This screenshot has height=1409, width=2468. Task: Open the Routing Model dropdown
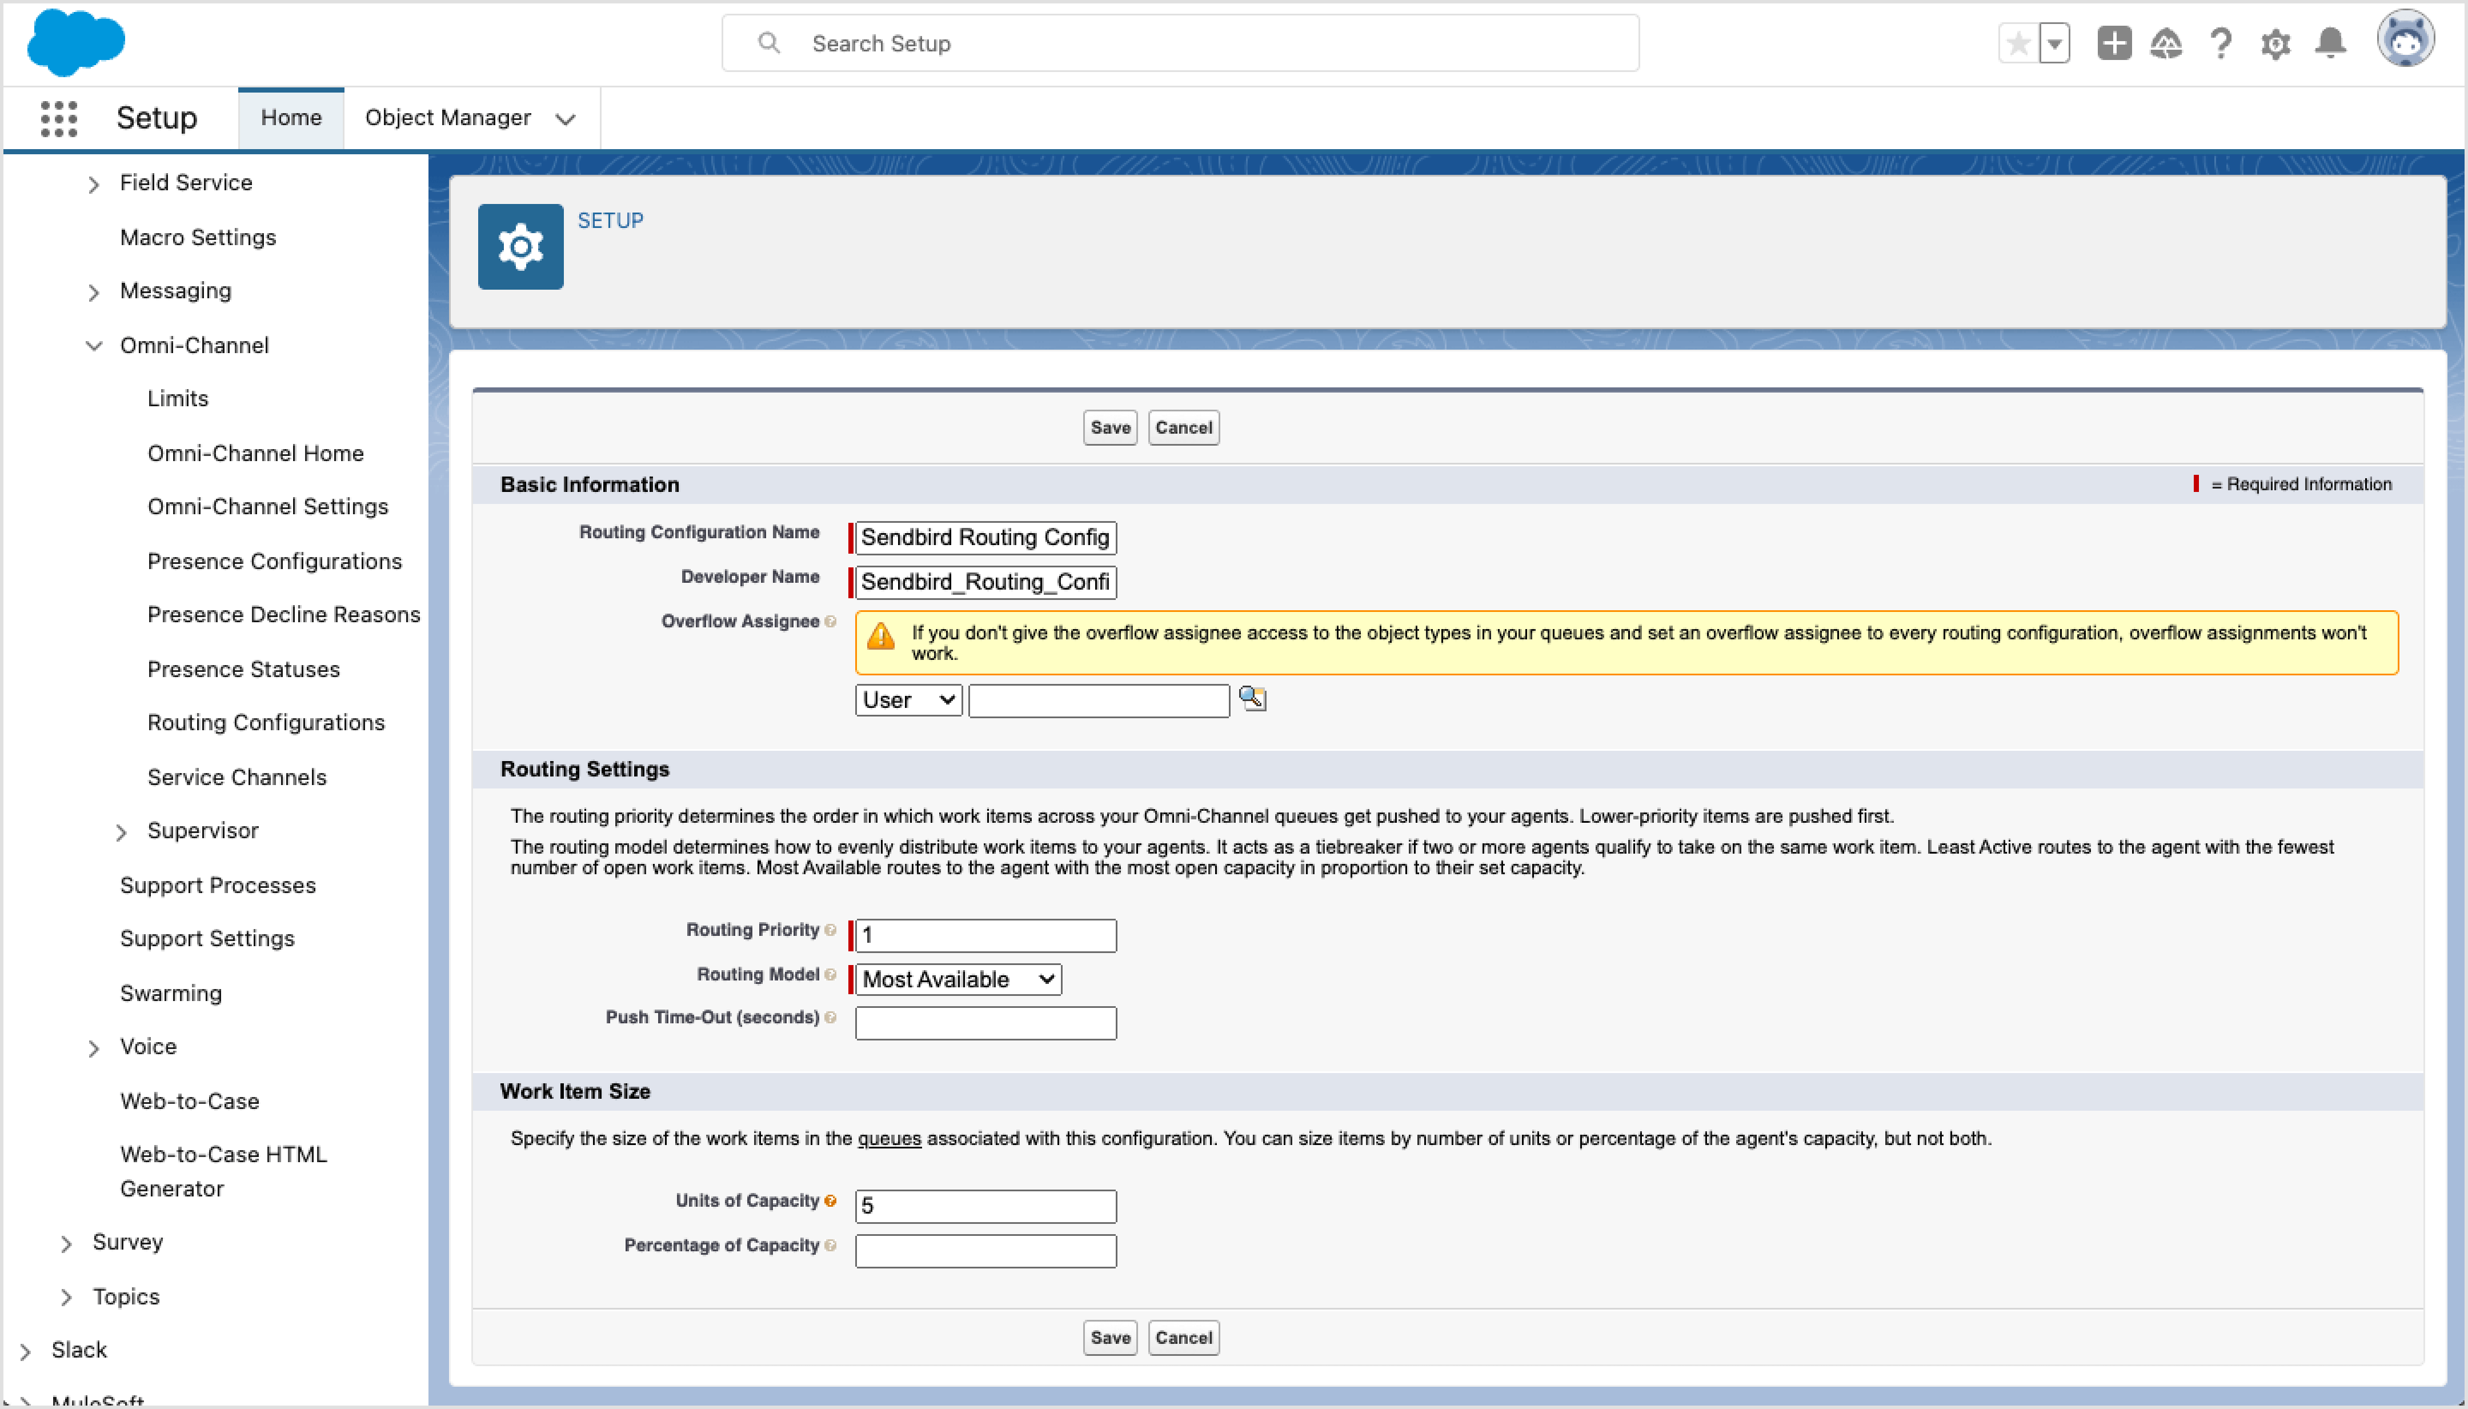click(958, 979)
